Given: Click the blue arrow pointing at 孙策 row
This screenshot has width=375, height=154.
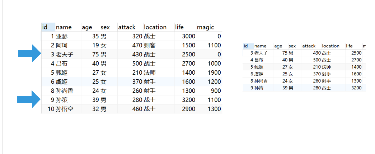Looking at the screenshot, I should click(x=31, y=99).
